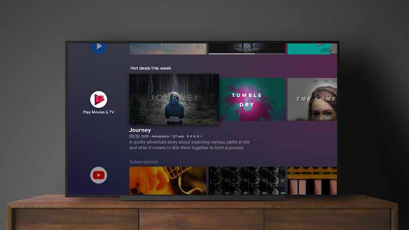The height and width of the screenshot is (230, 409).
Task: Click the 'Hot deals this week' row heading
Action: (151, 68)
